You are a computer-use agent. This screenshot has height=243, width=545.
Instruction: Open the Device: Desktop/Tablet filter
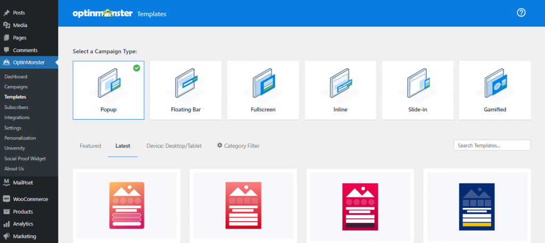pos(174,146)
